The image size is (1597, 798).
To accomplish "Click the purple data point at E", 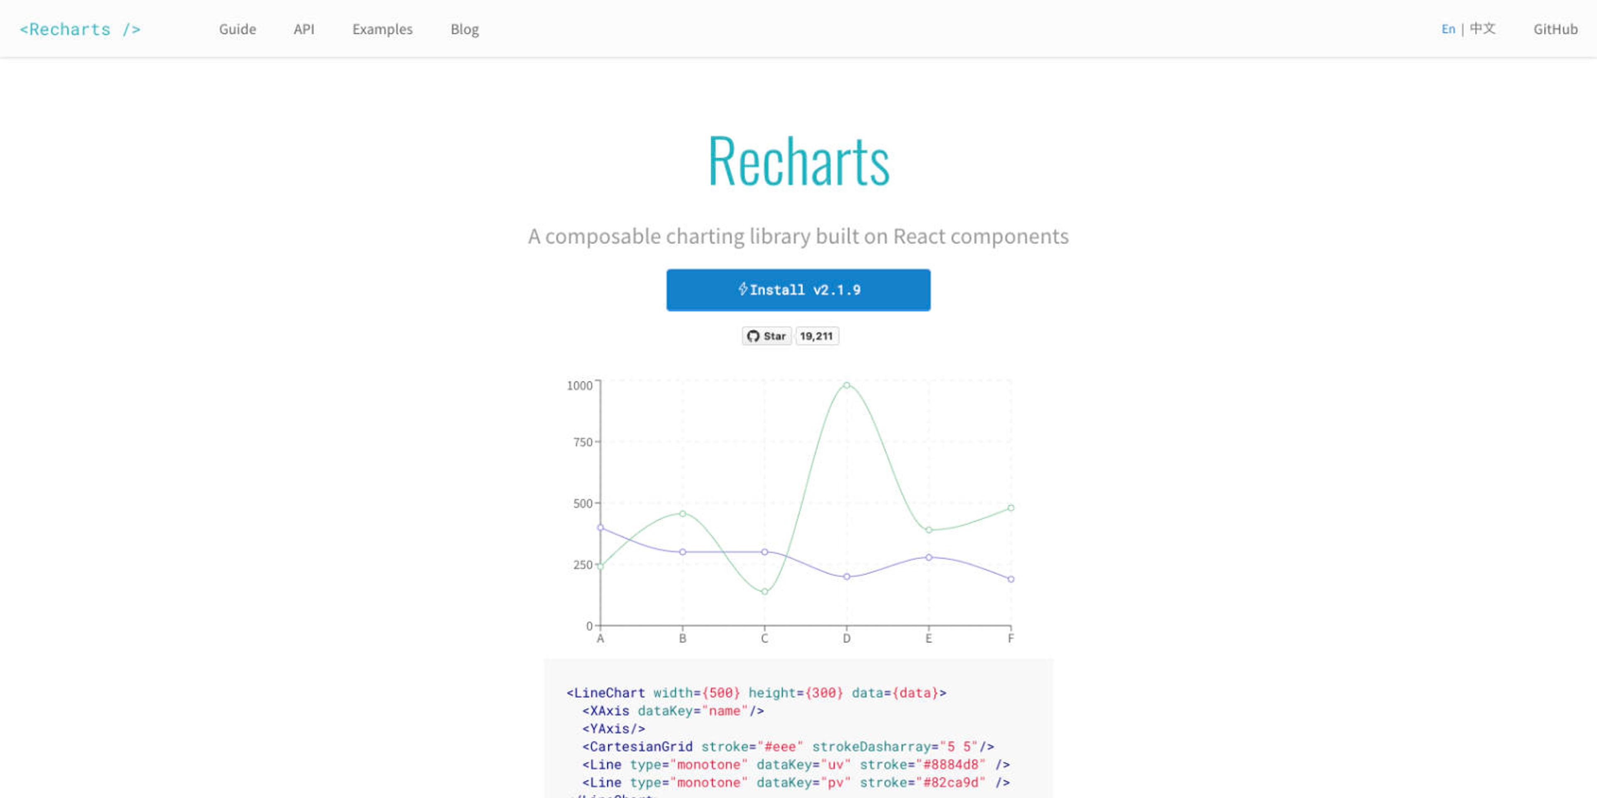I will (929, 558).
